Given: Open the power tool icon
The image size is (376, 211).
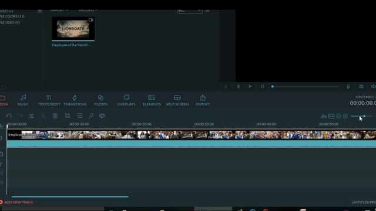Looking at the screenshot, I should (91, 116).
